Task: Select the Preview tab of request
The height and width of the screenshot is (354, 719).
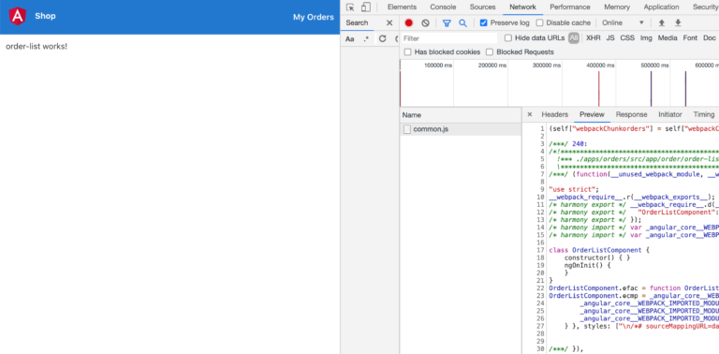Action: [592, 114]
